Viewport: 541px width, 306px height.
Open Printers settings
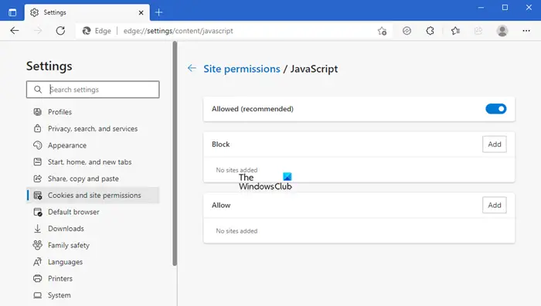(x=60, y=278)
